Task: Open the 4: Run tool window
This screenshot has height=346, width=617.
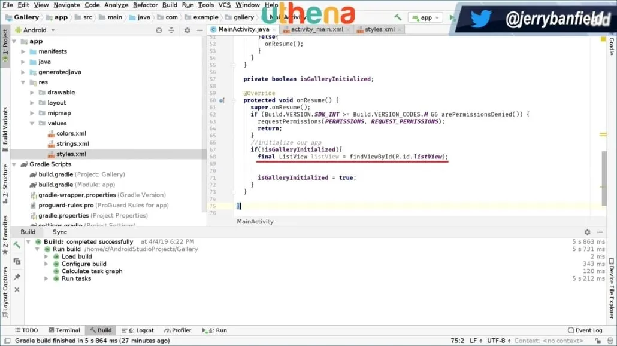Action: pos(214,330)
